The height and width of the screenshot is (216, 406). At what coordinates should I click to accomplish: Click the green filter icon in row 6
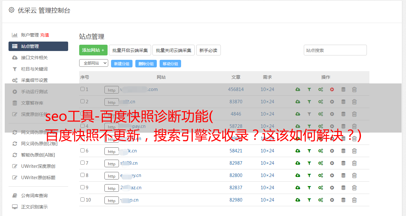(x=309, y=151)
